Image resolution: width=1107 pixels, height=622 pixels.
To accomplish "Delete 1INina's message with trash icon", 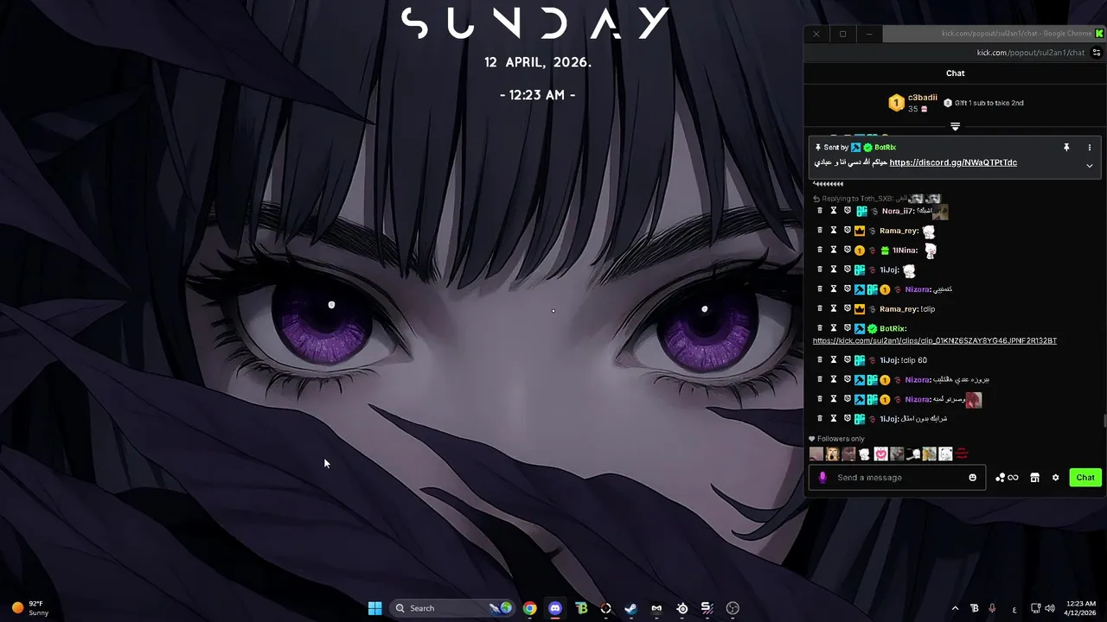I will point(820,250).
